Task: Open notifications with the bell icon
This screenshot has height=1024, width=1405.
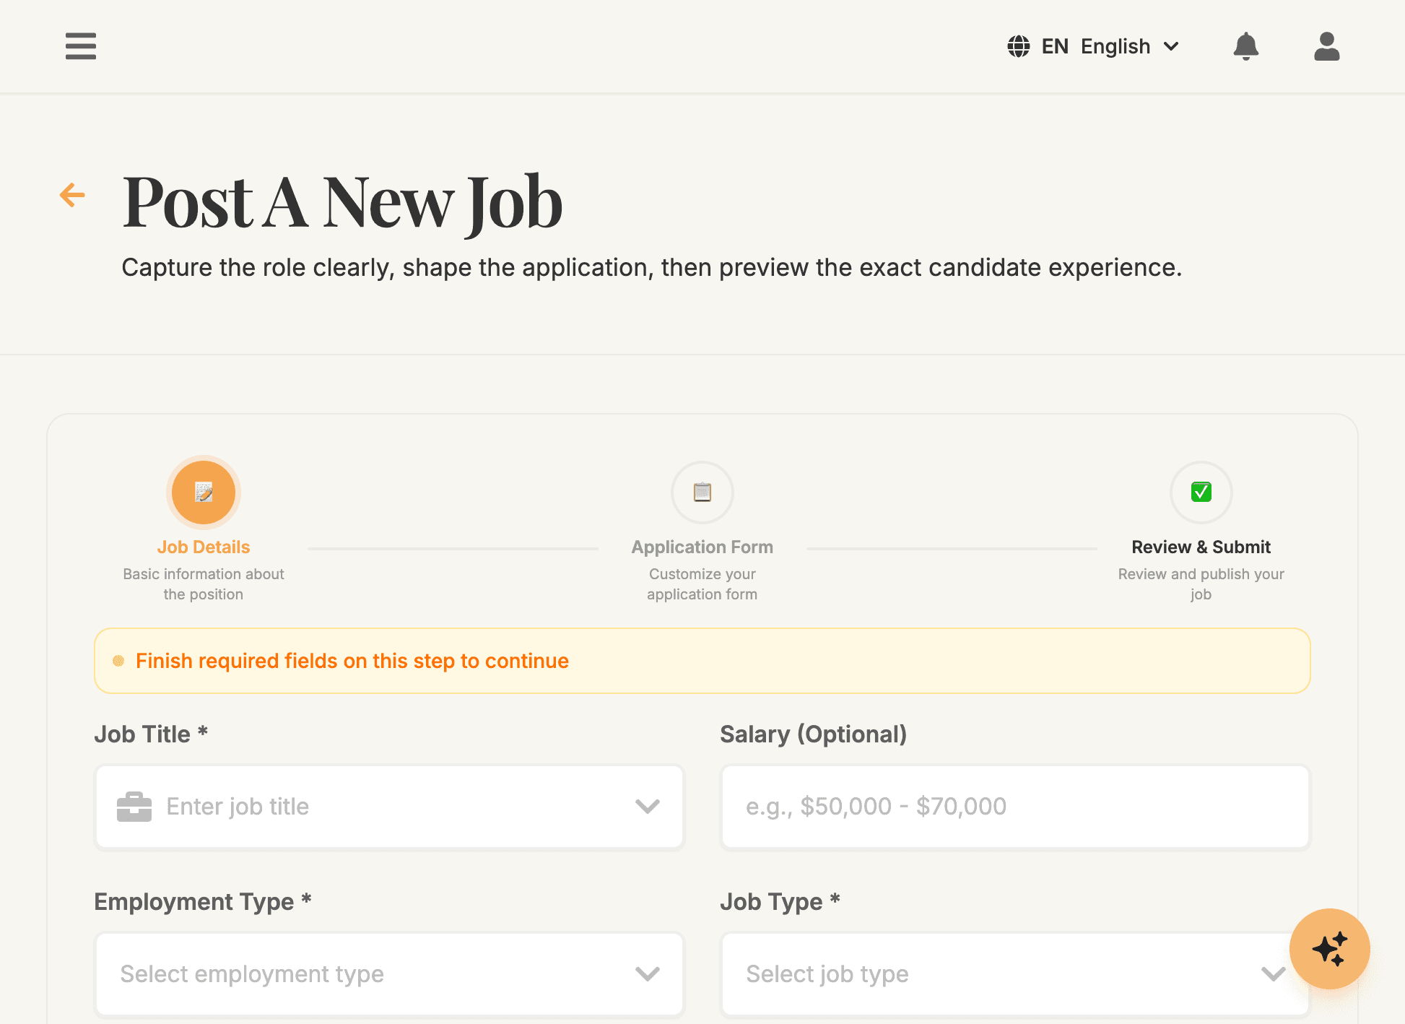Action: 1246,46
